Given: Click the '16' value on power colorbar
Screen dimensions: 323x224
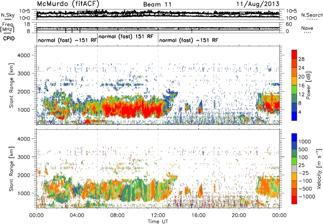Looking at the screenshot, I should pos(301,86).
